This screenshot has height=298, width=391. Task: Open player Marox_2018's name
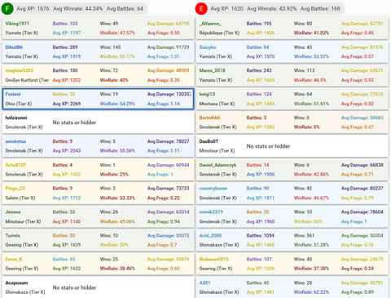(212, 70)
